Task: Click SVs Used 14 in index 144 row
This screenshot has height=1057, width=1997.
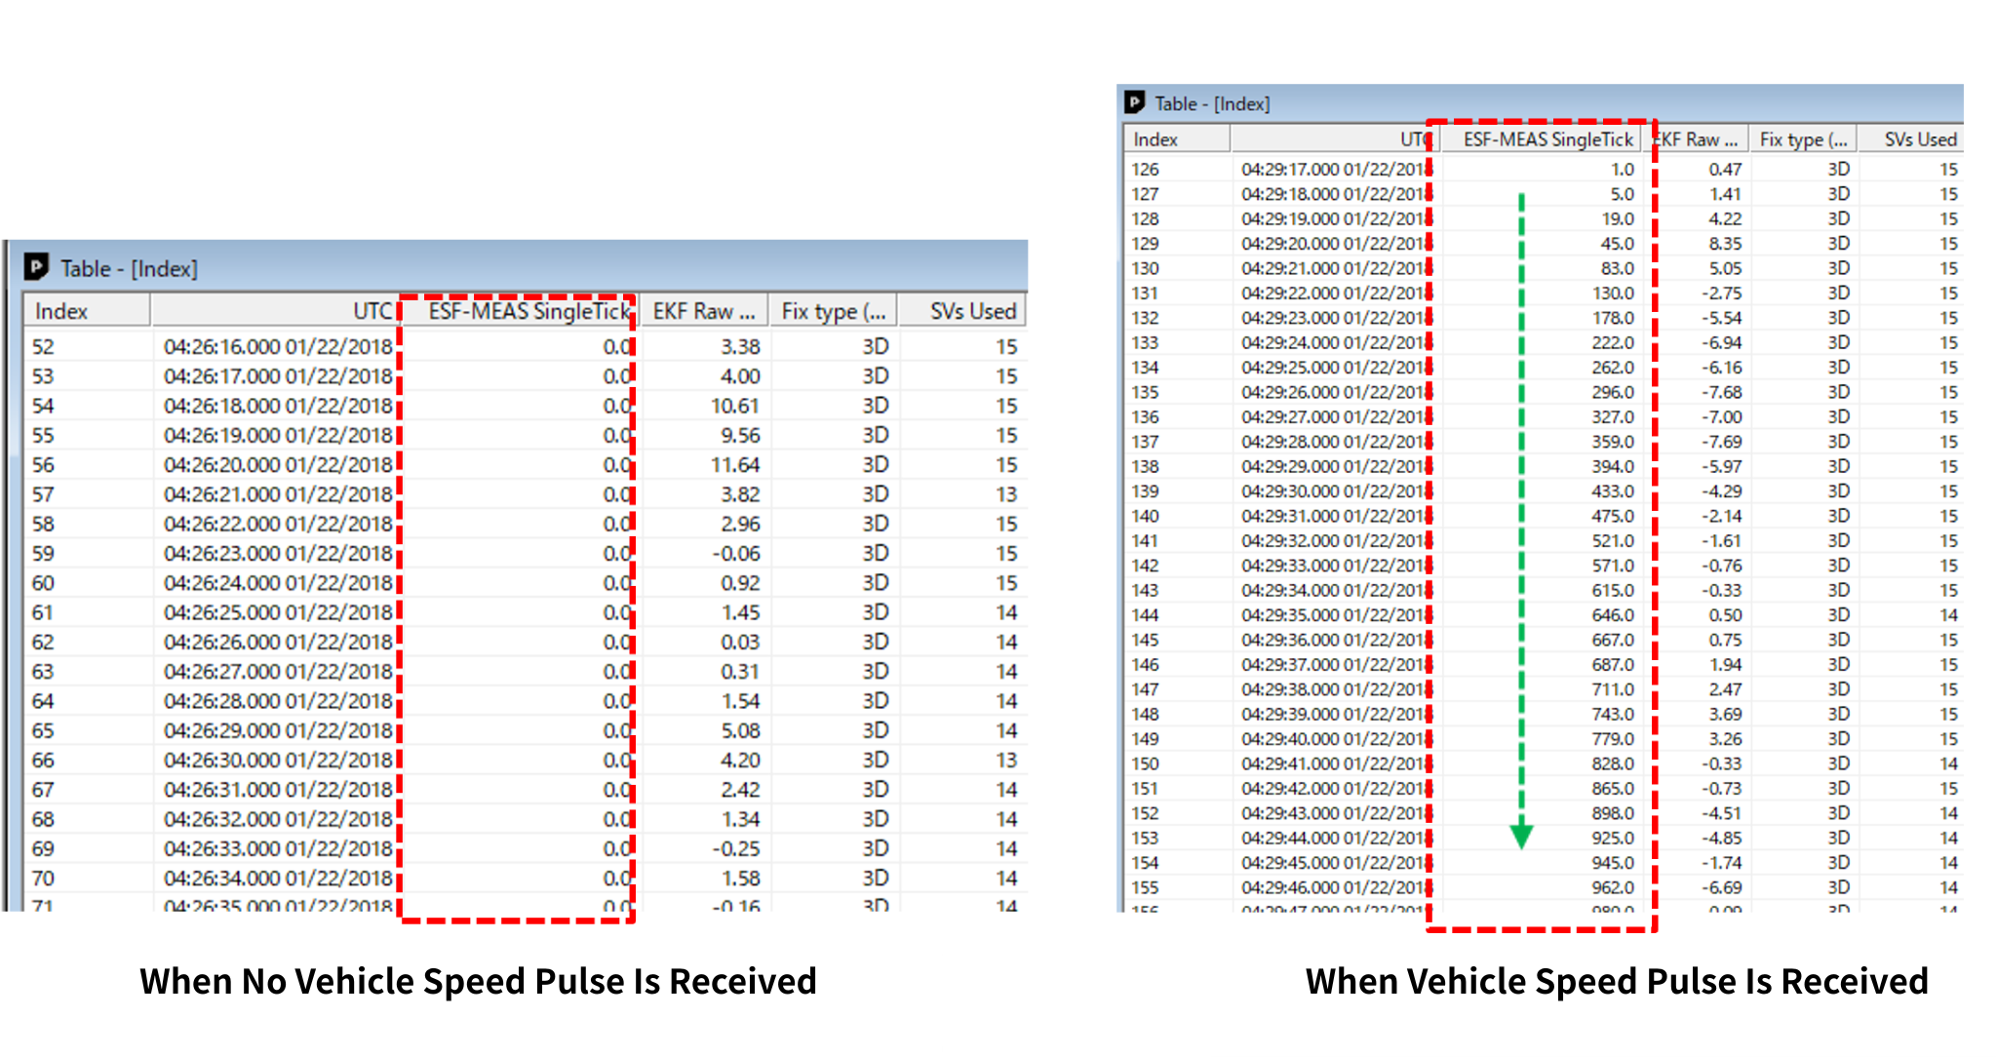Action: [x=1948, y=615]
